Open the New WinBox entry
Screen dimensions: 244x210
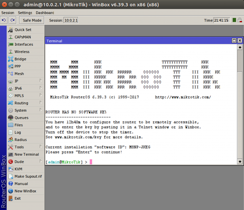coord(26,191)
